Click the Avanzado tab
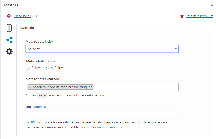The height and width of the screenshot is (139, 216). [x=27, y=28]
